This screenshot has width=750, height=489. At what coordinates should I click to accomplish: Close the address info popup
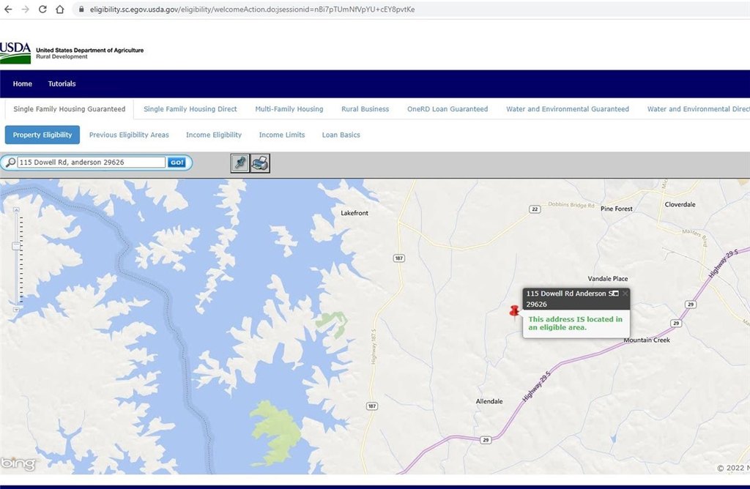(x=625, y=293)
